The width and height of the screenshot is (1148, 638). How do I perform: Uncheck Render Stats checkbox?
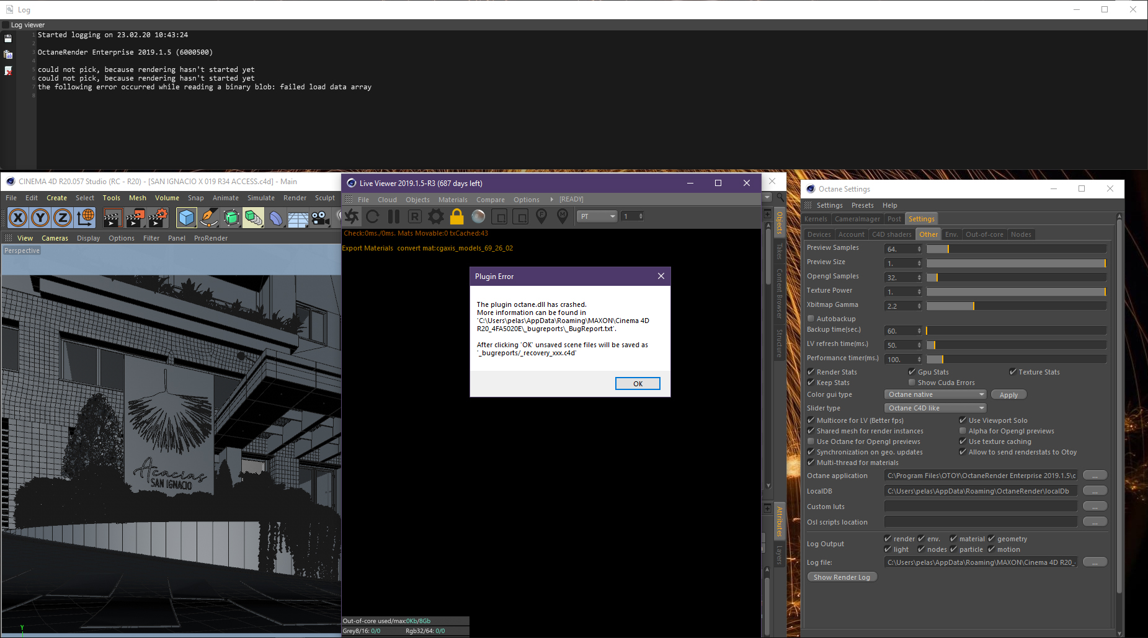(811, 372)
